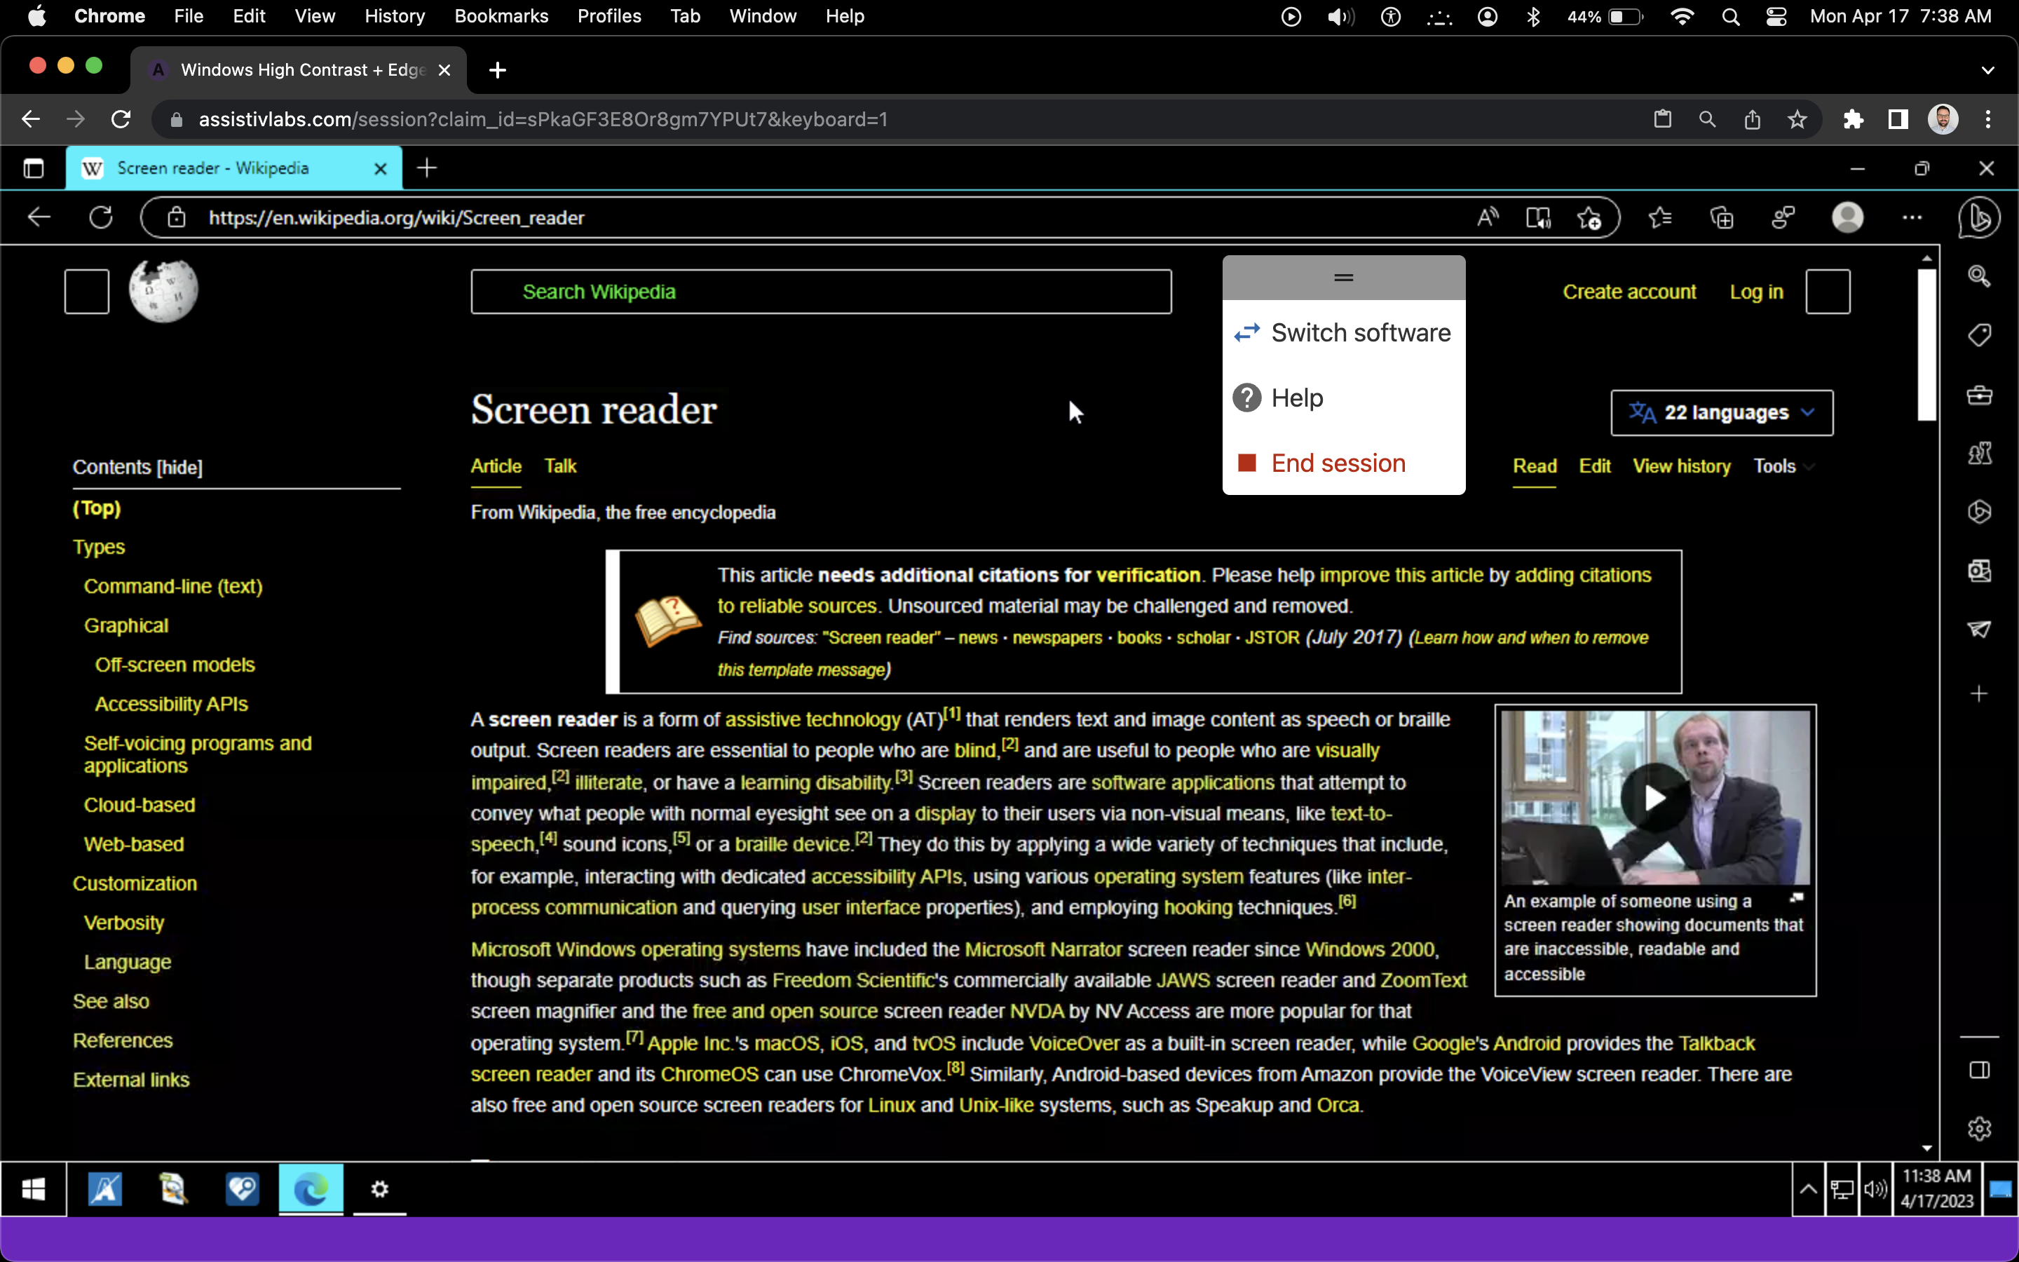2019x1262 pixels.
Task: Open the Chrome History menu
Action: pyautogui.click(x=395, y=16)
